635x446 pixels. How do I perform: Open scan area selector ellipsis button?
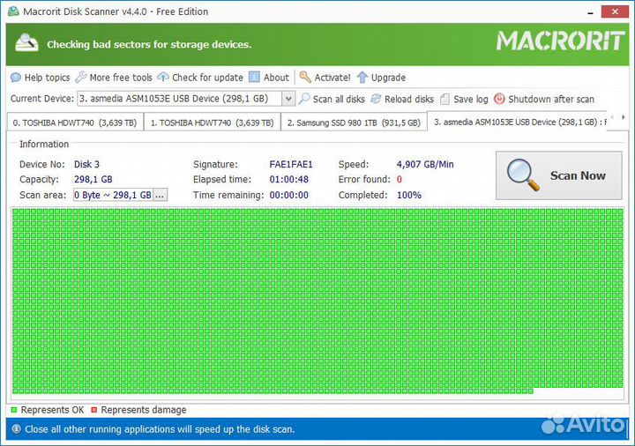pos(160,195)
